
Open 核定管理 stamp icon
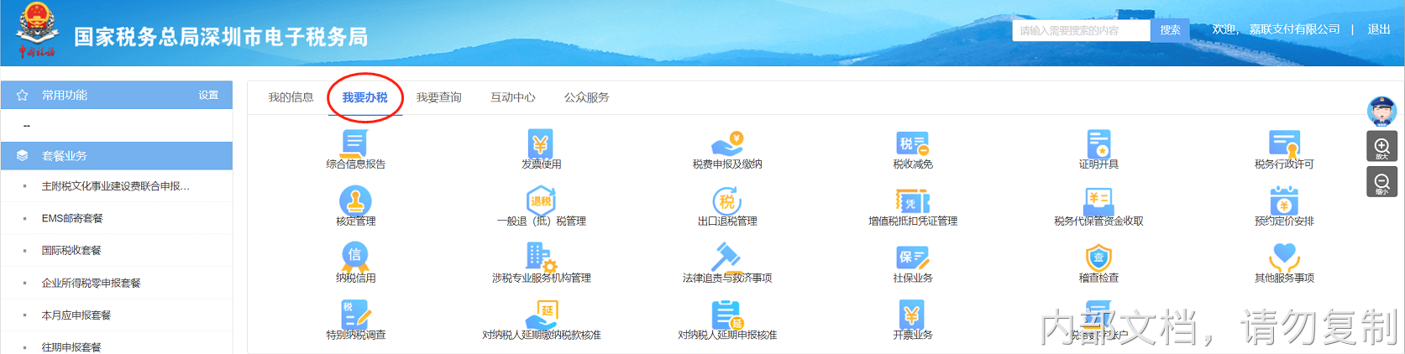pos(355,200)
